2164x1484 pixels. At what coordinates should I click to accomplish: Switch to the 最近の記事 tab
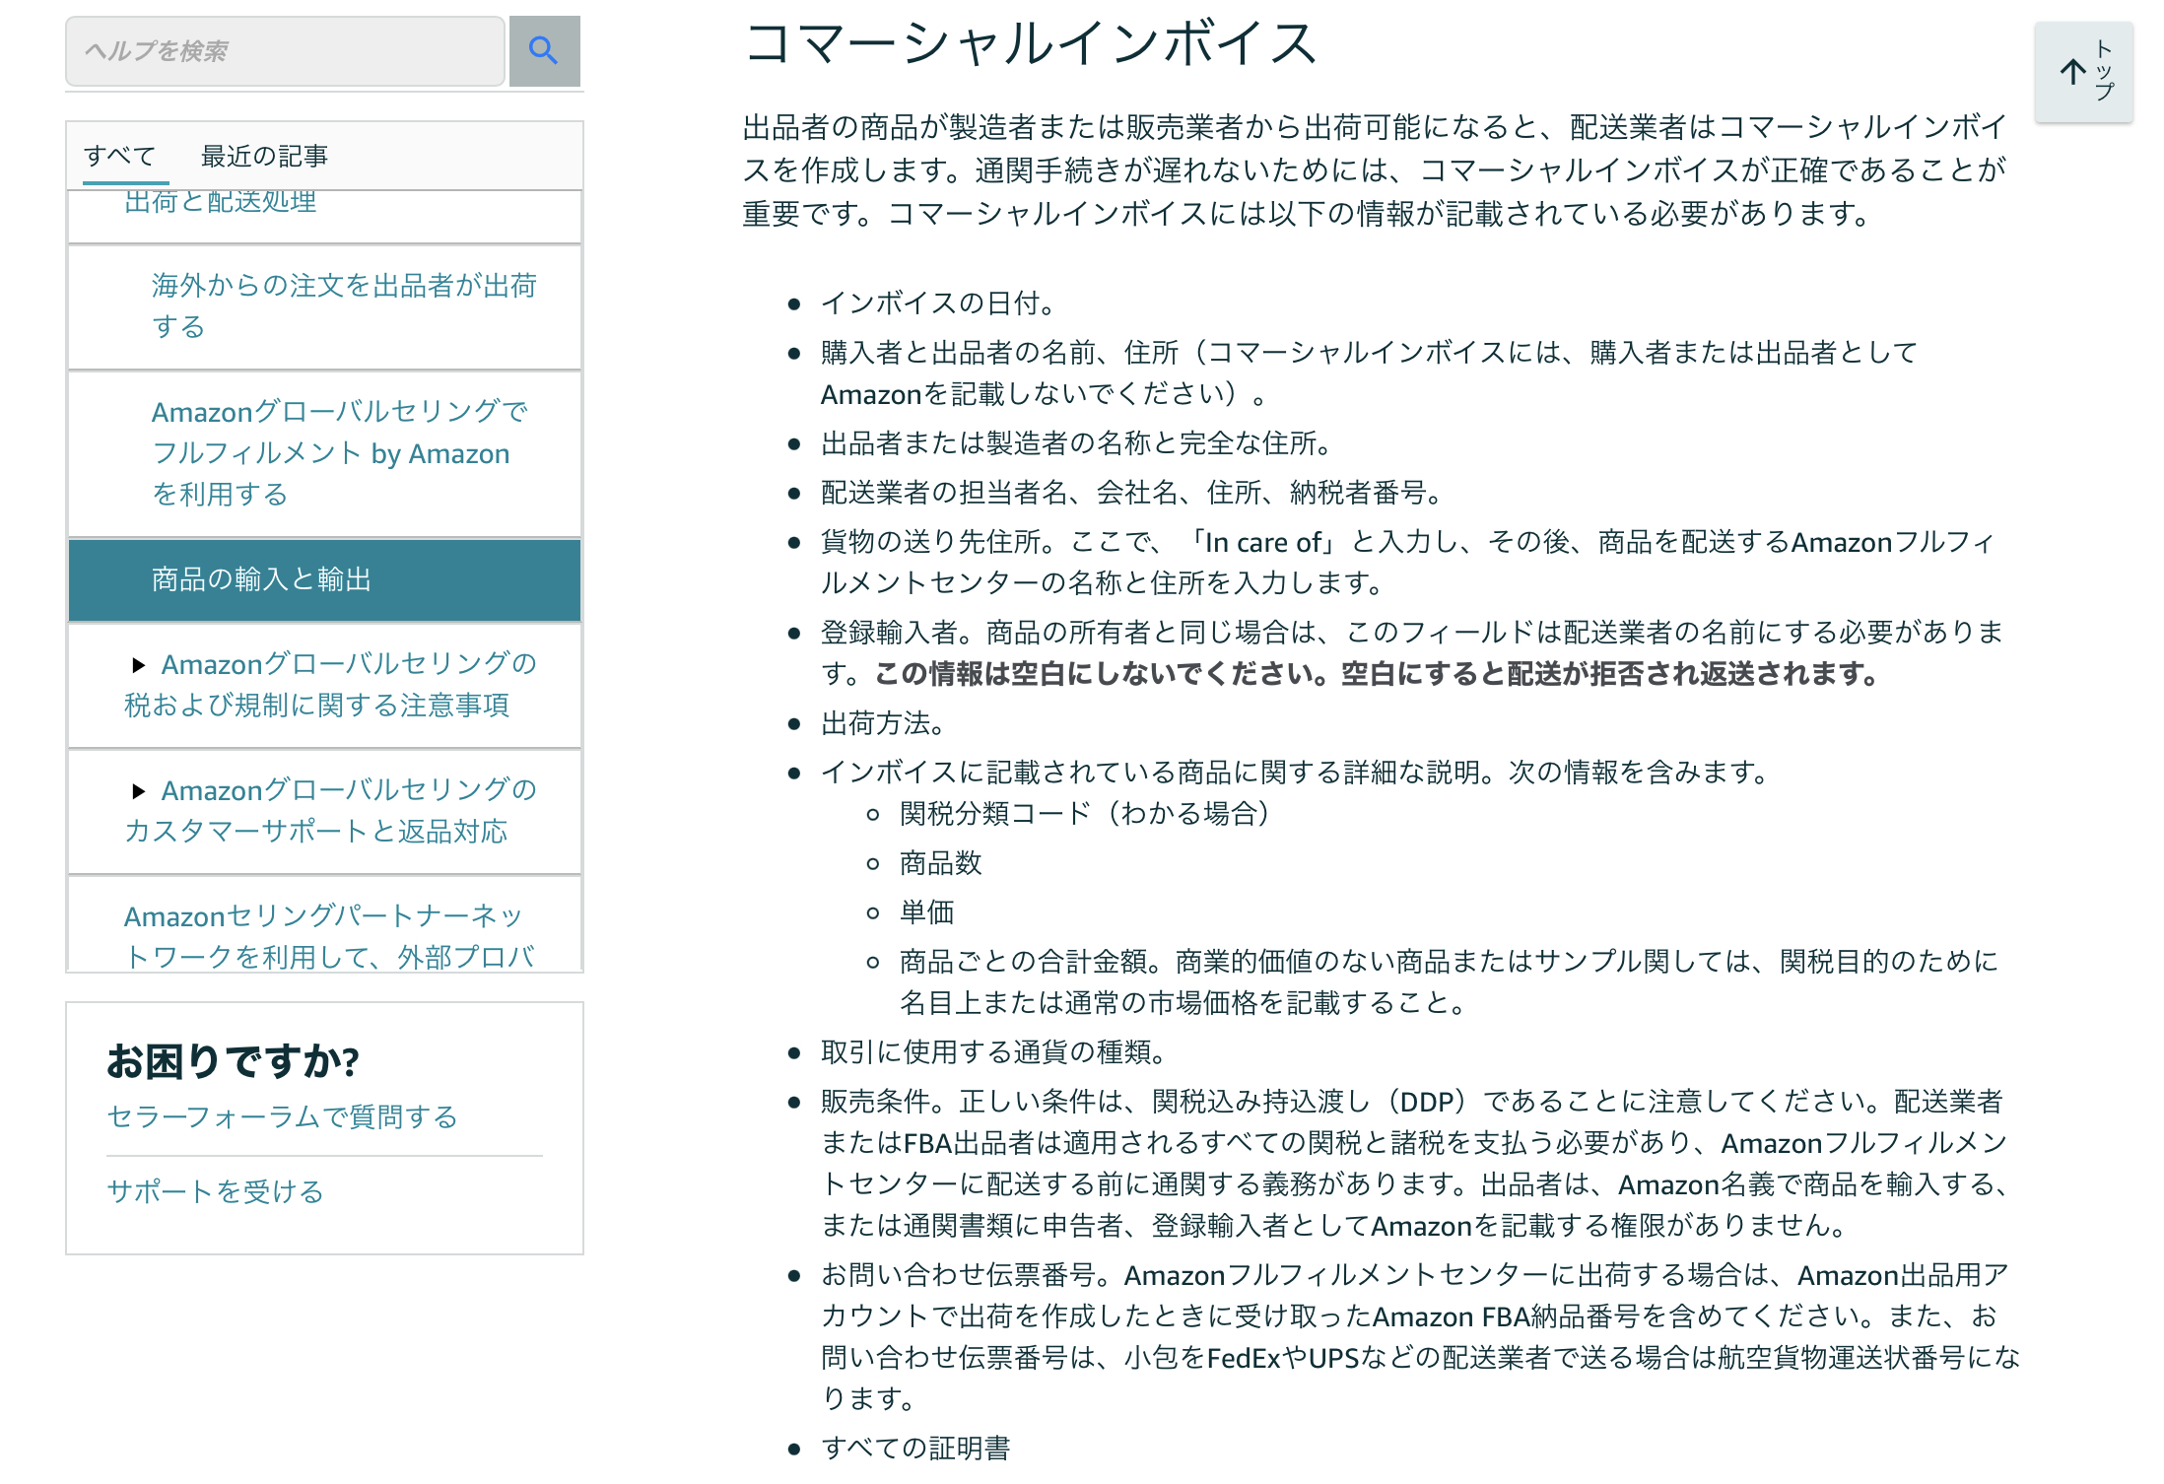(x=264, y=156)
